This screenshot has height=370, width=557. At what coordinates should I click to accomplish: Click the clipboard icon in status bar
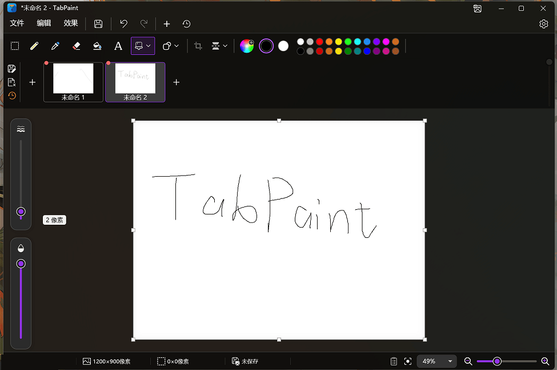[x=394, y=361]
